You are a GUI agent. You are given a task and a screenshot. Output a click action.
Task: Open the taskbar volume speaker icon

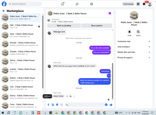point(135,113)
